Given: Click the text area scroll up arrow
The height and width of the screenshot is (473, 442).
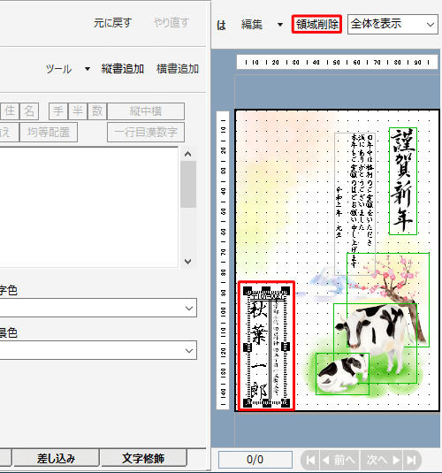Looking at the screenshot, I should (x=188, y=154).
